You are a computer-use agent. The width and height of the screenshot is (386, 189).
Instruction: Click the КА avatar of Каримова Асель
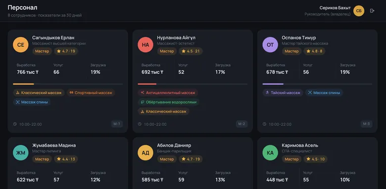270,152
